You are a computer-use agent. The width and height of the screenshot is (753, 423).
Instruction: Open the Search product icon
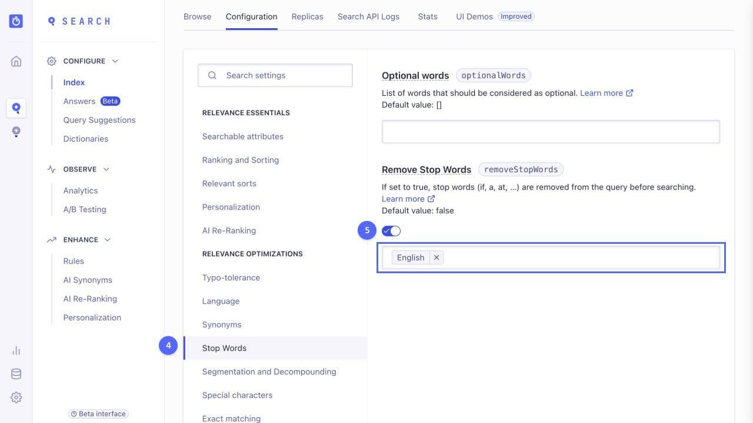click(x=16, y=108)
